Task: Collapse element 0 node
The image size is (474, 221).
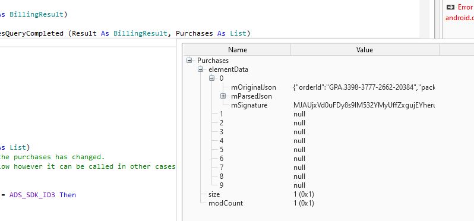Action: point(212,78)
